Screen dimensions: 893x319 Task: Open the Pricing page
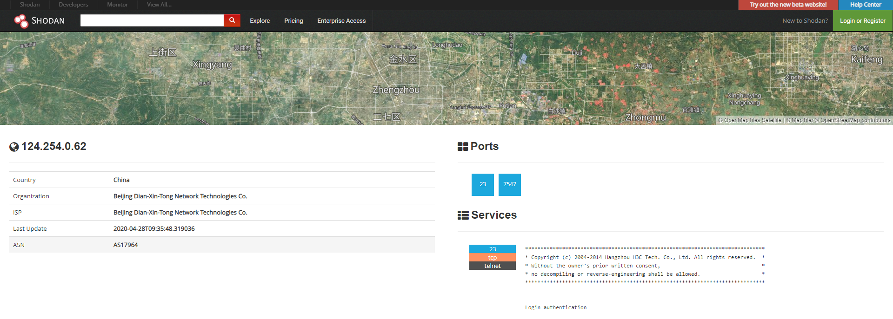pos(293,21)
